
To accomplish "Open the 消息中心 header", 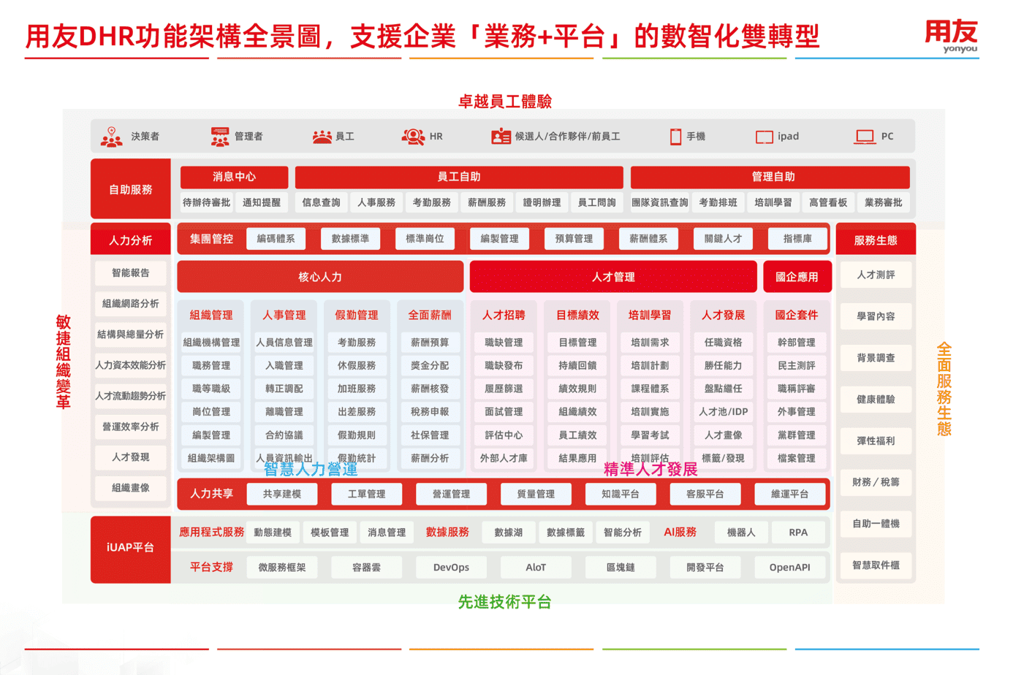I will (x=234, y=177).
